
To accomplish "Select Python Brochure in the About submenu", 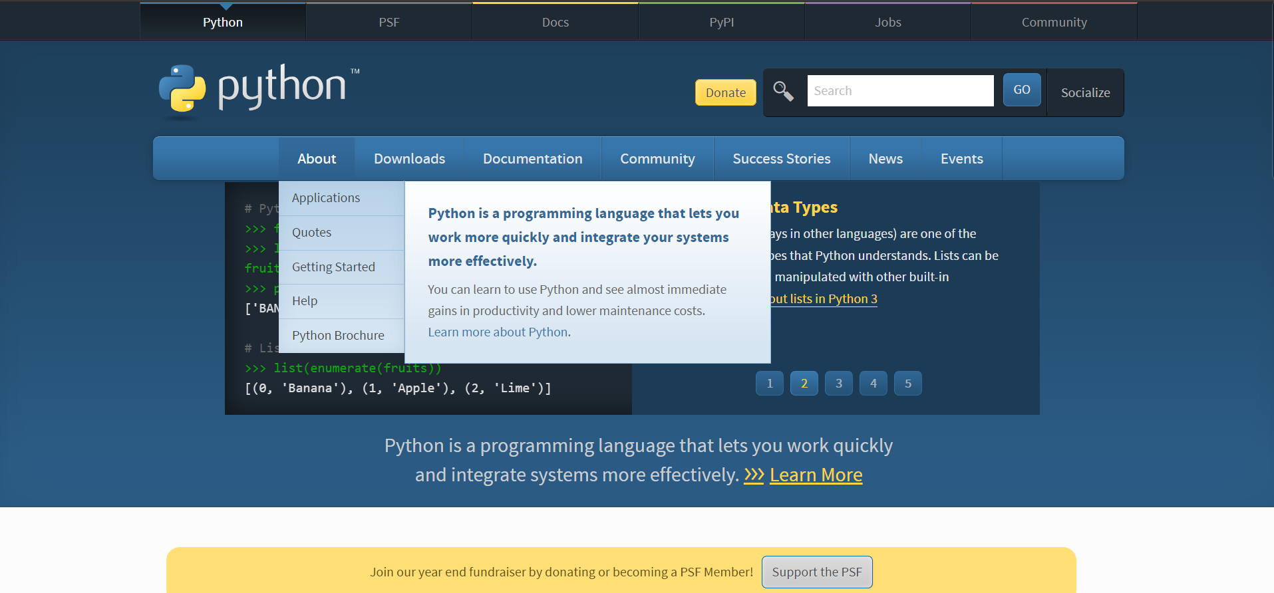I will tap(341, 336).
